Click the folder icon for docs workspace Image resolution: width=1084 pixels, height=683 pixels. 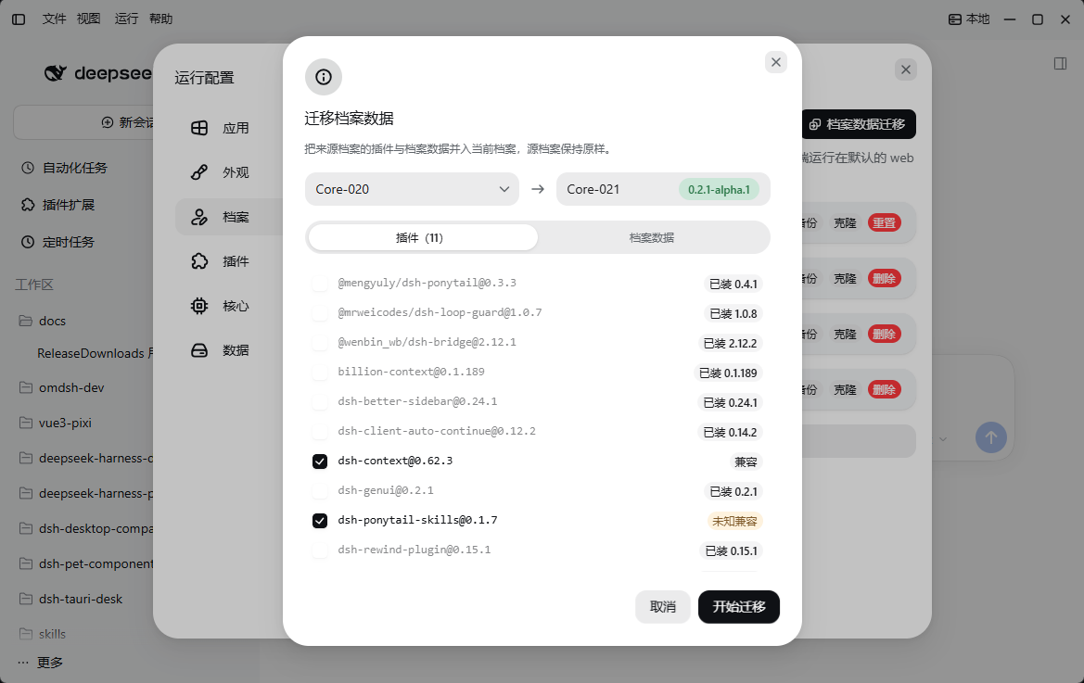pos(26,321)
